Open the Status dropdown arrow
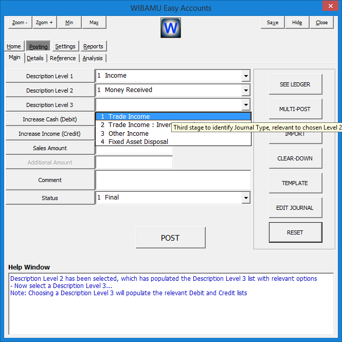The image size is (342, 342). point(246,197)
